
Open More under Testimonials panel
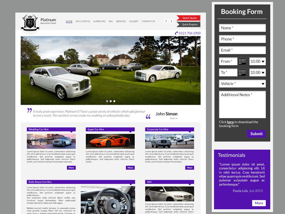(x=259, y=203)
